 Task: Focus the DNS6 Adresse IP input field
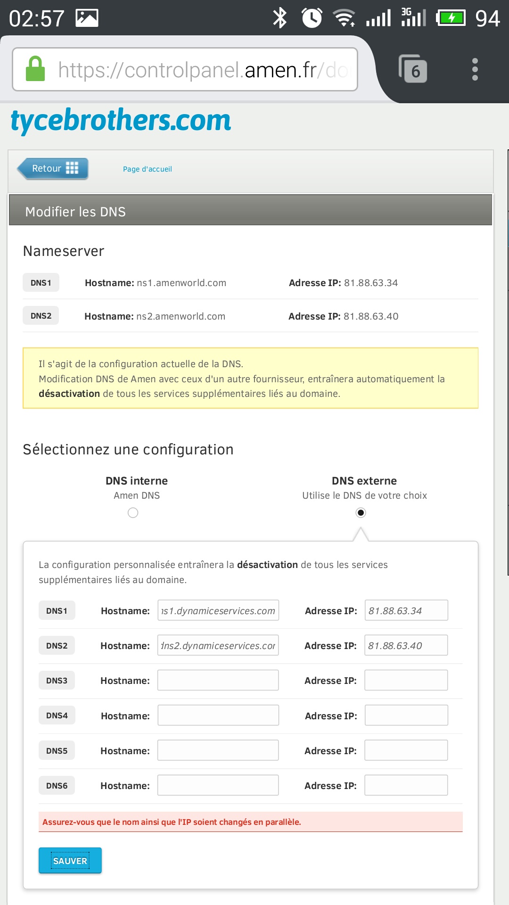(406, 785)
